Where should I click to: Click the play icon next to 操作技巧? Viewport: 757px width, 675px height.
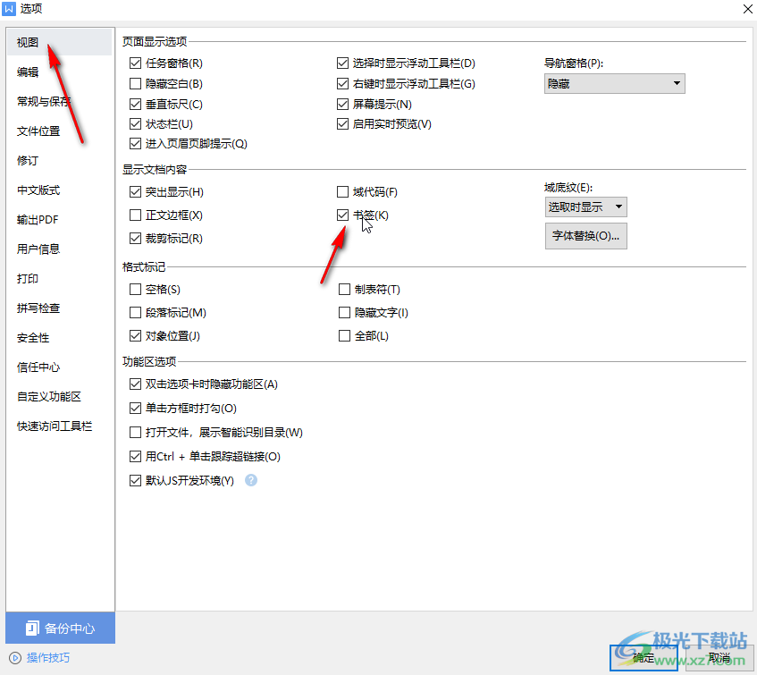point(15,658)
